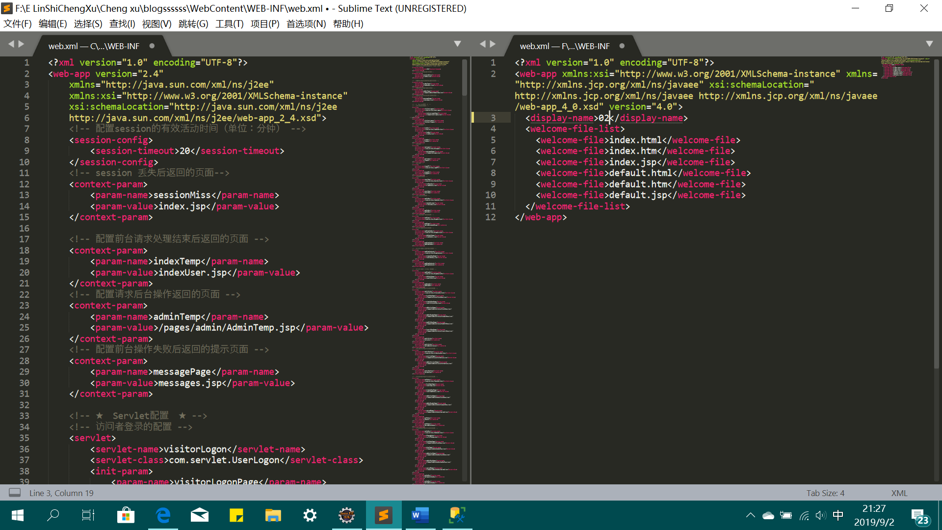Click line number 12 in left gutter
Viewport: 942px width, 530px height.
pyautogui.click(x=24, y=184)
